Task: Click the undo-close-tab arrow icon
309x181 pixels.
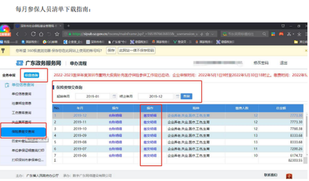Action: [49, 34]
